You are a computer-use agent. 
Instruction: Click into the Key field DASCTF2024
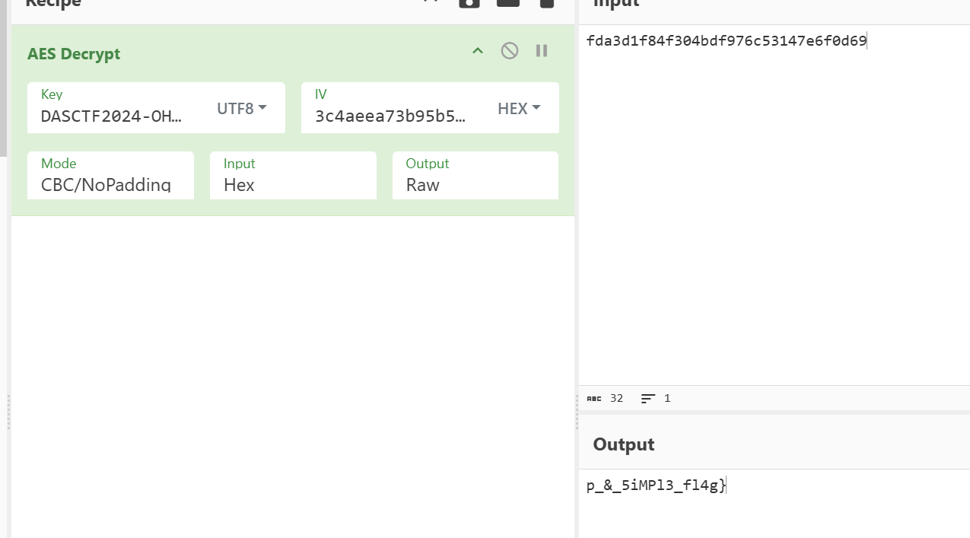pyautogui.click(x=114, y=116)
